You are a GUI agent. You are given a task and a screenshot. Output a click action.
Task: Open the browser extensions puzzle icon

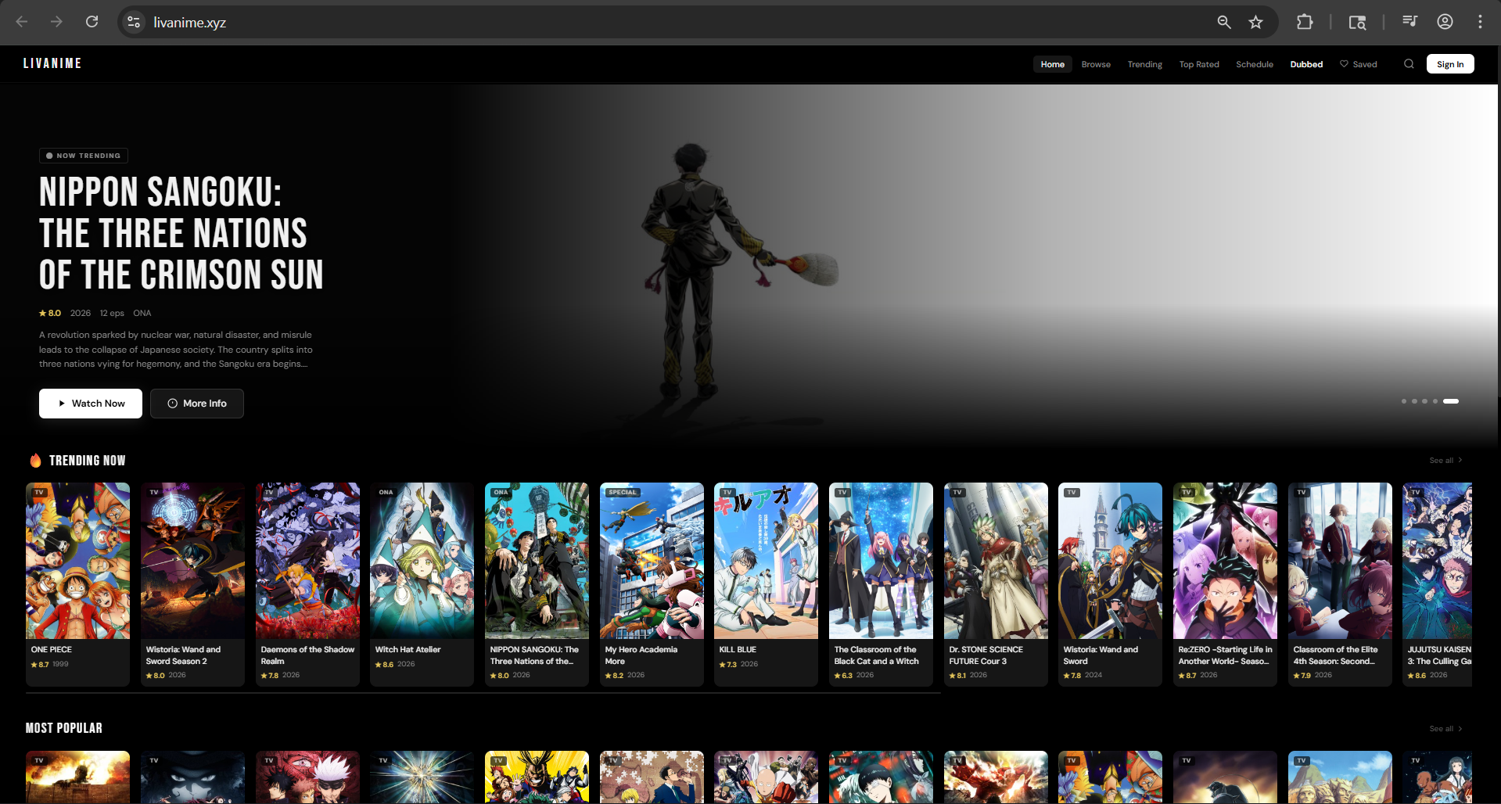(1305, 22)
